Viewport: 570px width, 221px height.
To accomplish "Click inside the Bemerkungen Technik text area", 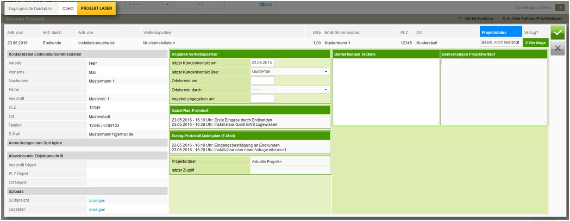I will 386,92.
